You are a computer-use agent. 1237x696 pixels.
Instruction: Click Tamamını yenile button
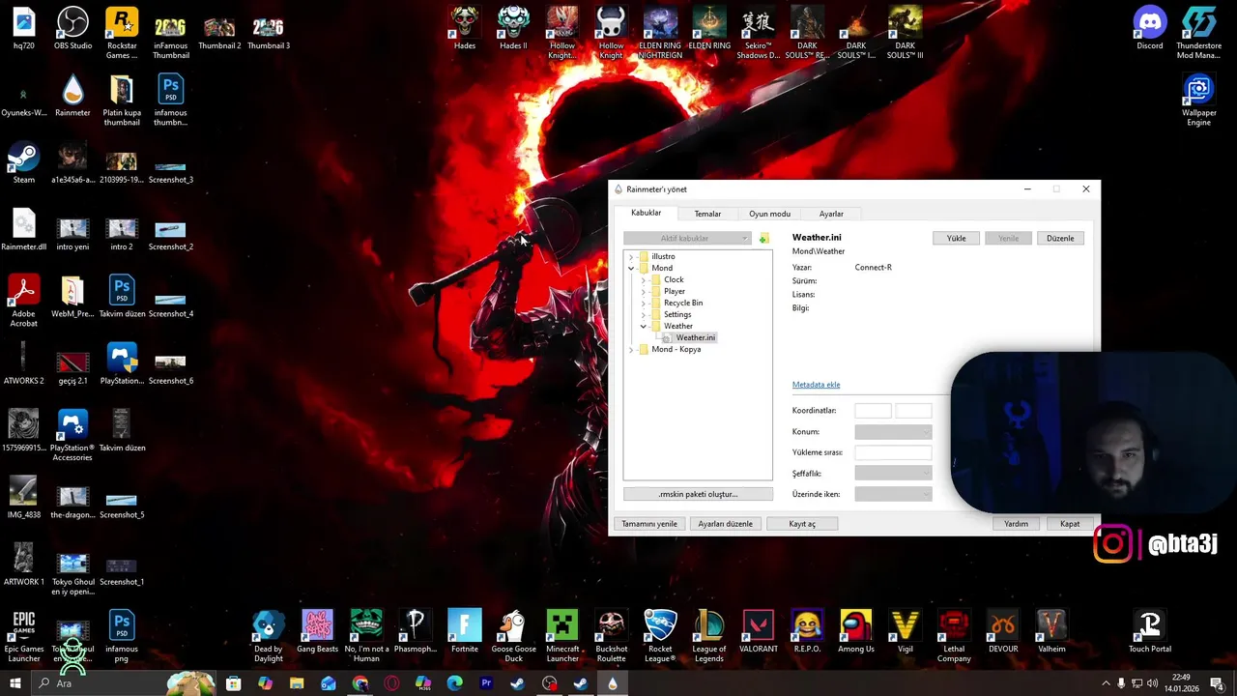[649, 524]
